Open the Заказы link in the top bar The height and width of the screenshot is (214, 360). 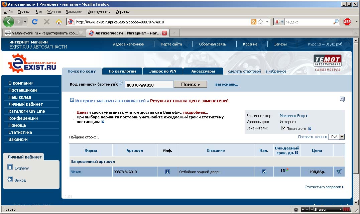280,44
